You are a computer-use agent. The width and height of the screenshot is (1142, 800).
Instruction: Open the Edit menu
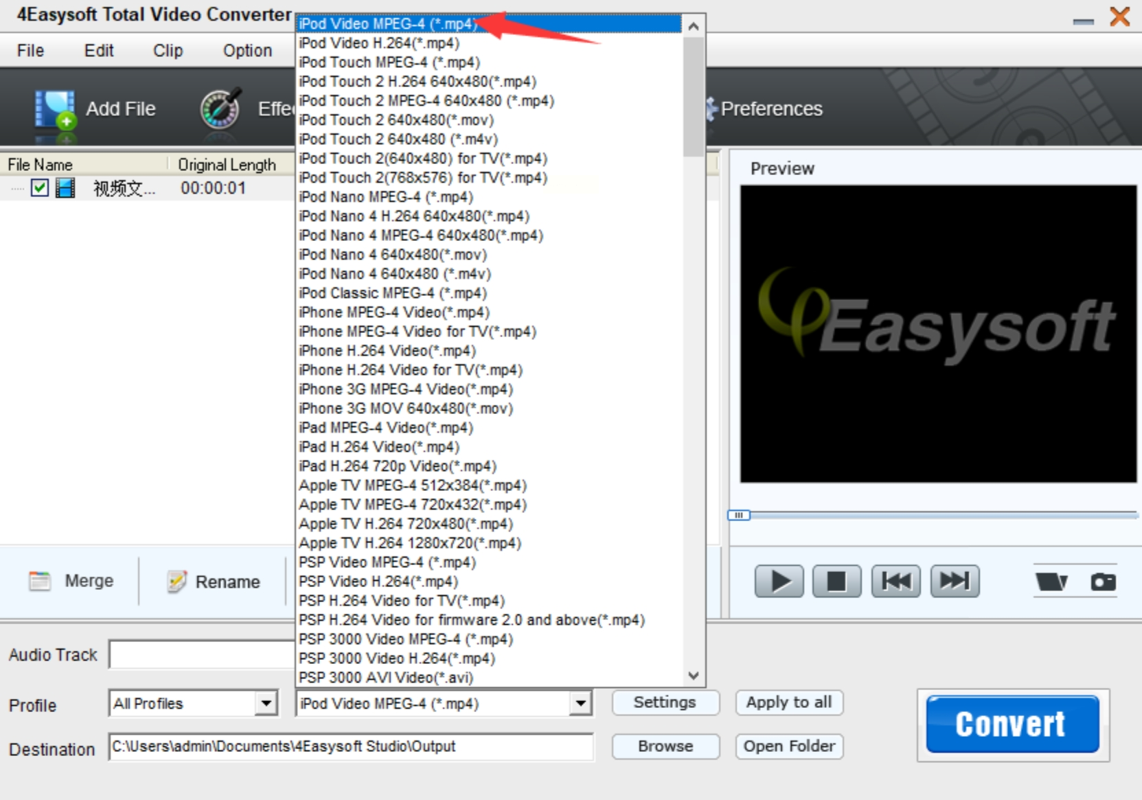[99, 50]
